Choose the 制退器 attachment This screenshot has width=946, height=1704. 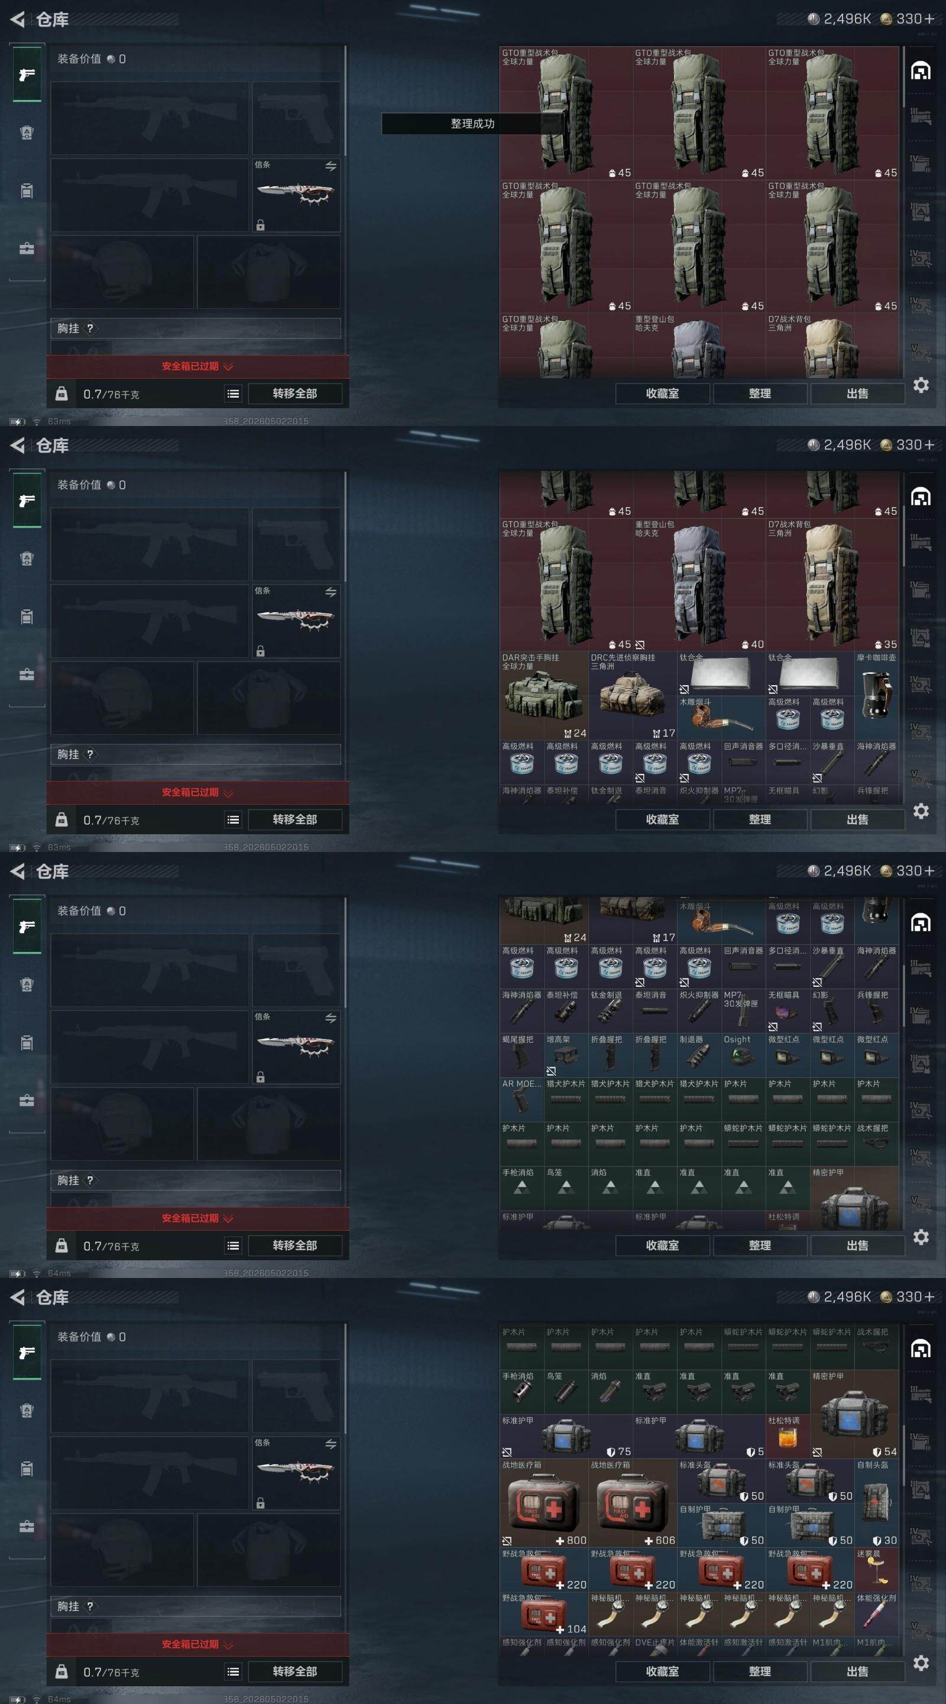point(699,1055)
